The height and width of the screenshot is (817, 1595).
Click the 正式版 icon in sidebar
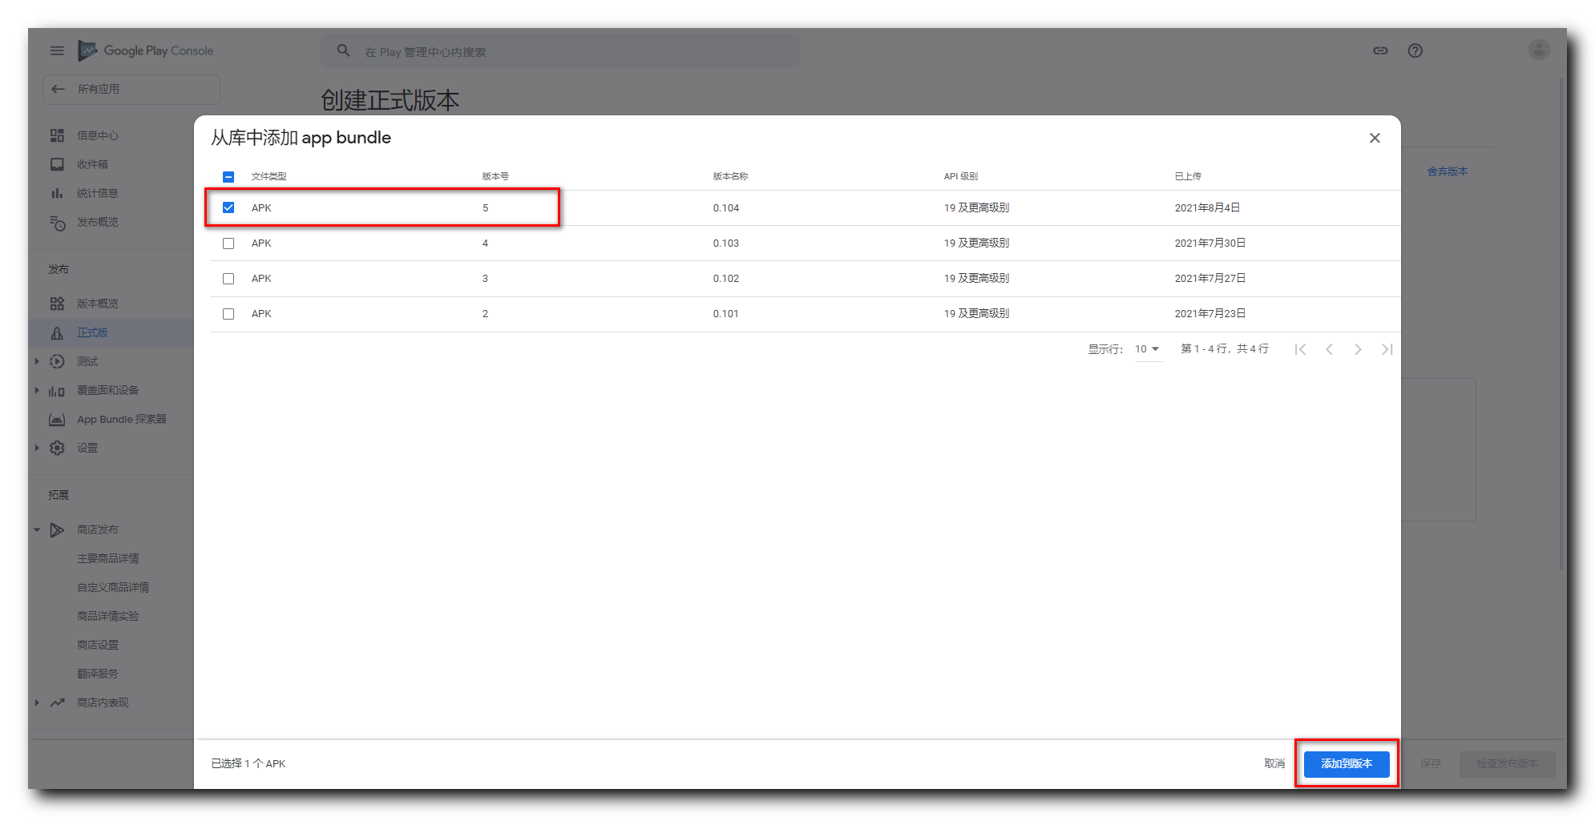[x=57, y=332]
